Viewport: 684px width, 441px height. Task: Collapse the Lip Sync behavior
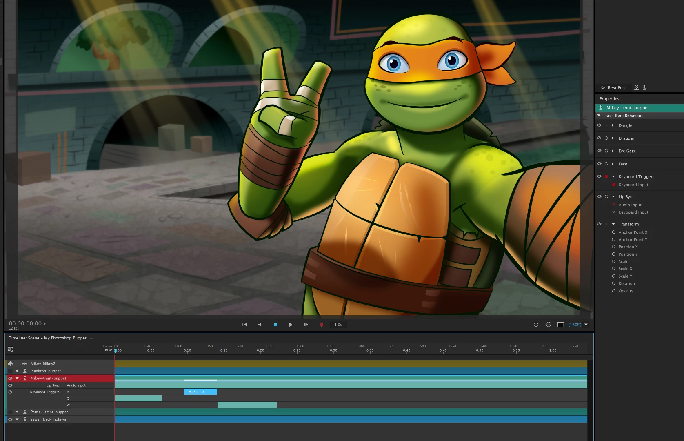pyautogui.click(x=613, y=196)
